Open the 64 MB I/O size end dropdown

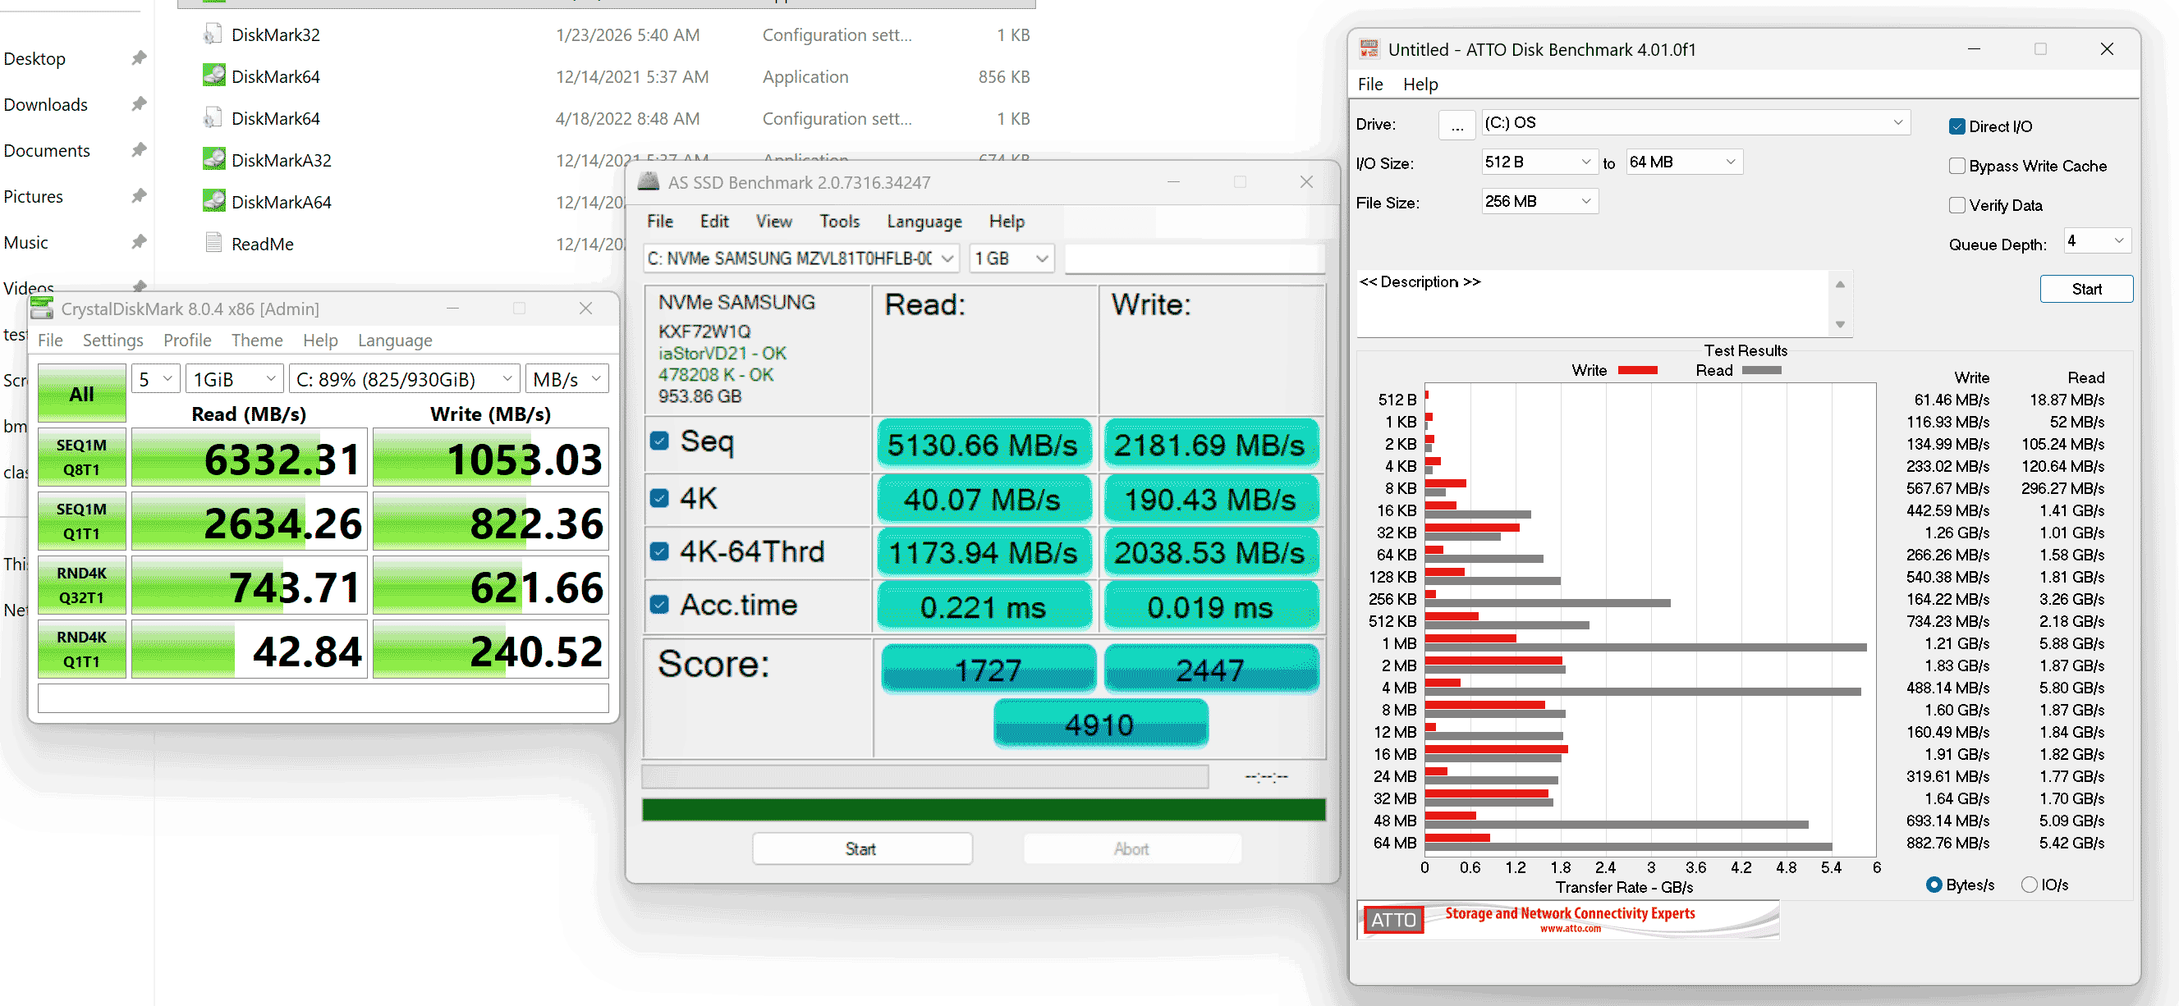point(1683,162)
